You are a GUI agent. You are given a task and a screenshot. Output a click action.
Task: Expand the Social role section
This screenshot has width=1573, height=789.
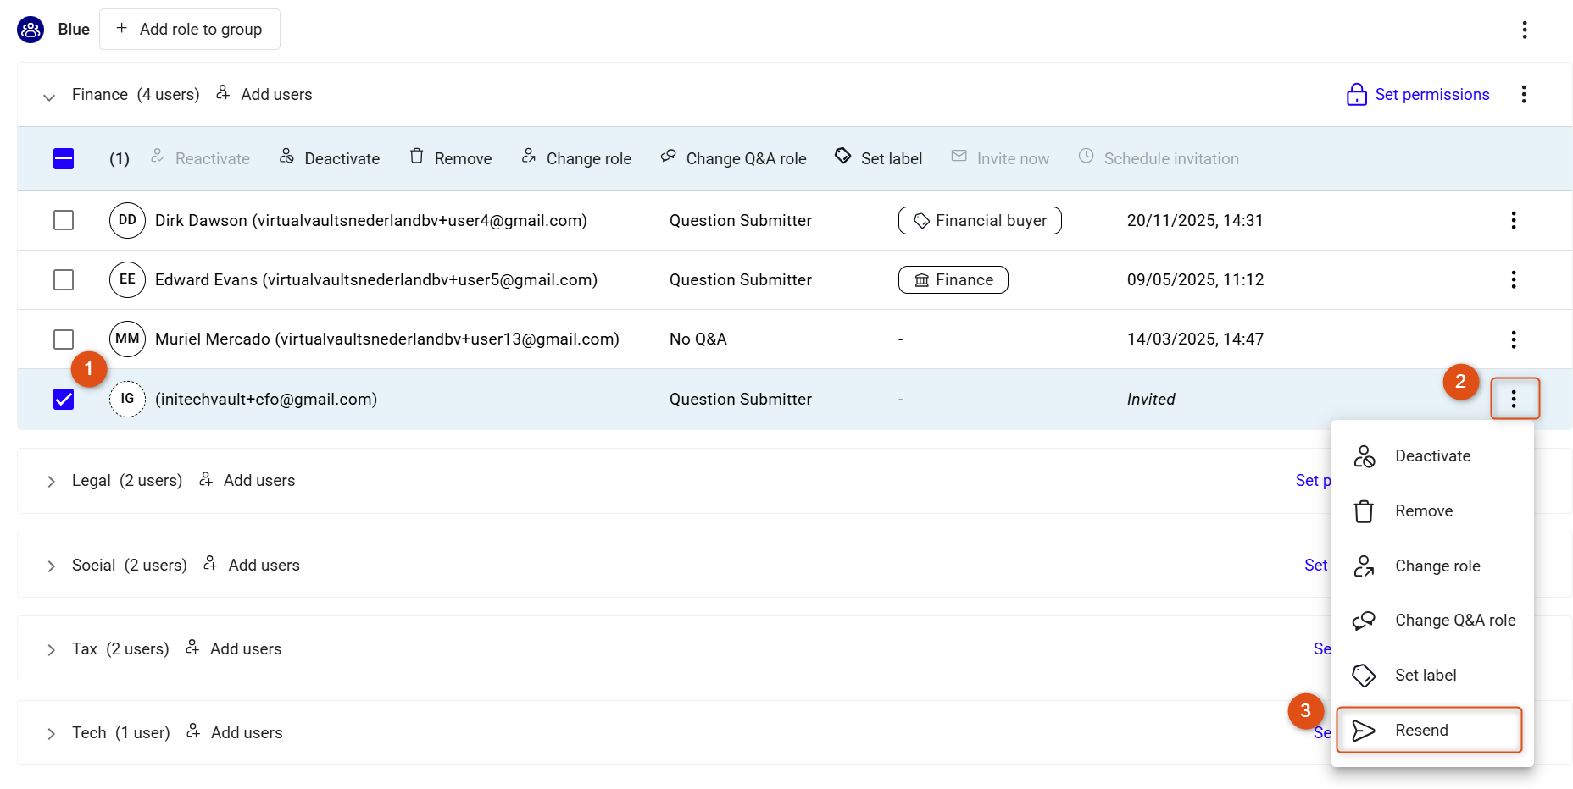pos(51,566)
